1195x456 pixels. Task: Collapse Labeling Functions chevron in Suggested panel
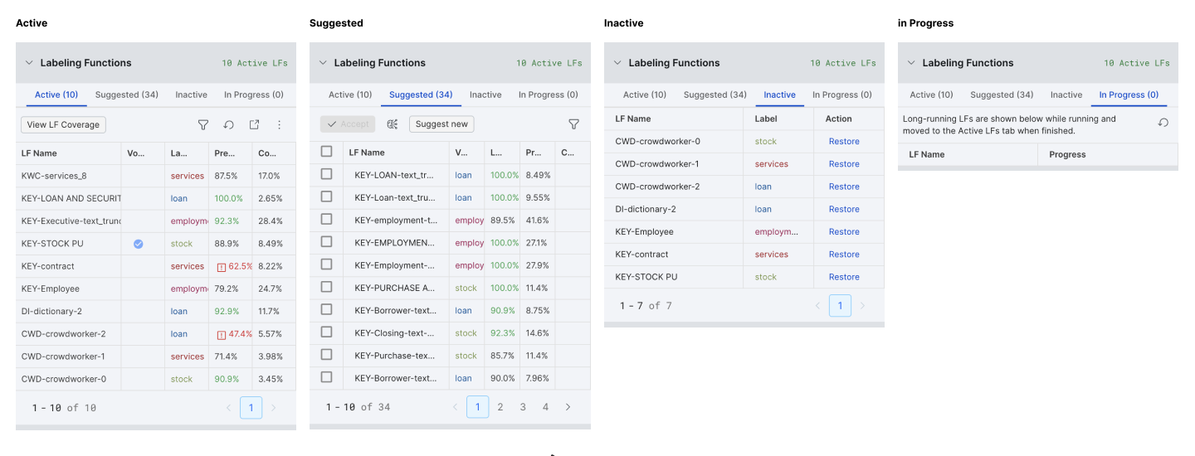click(x=323, y=63)
